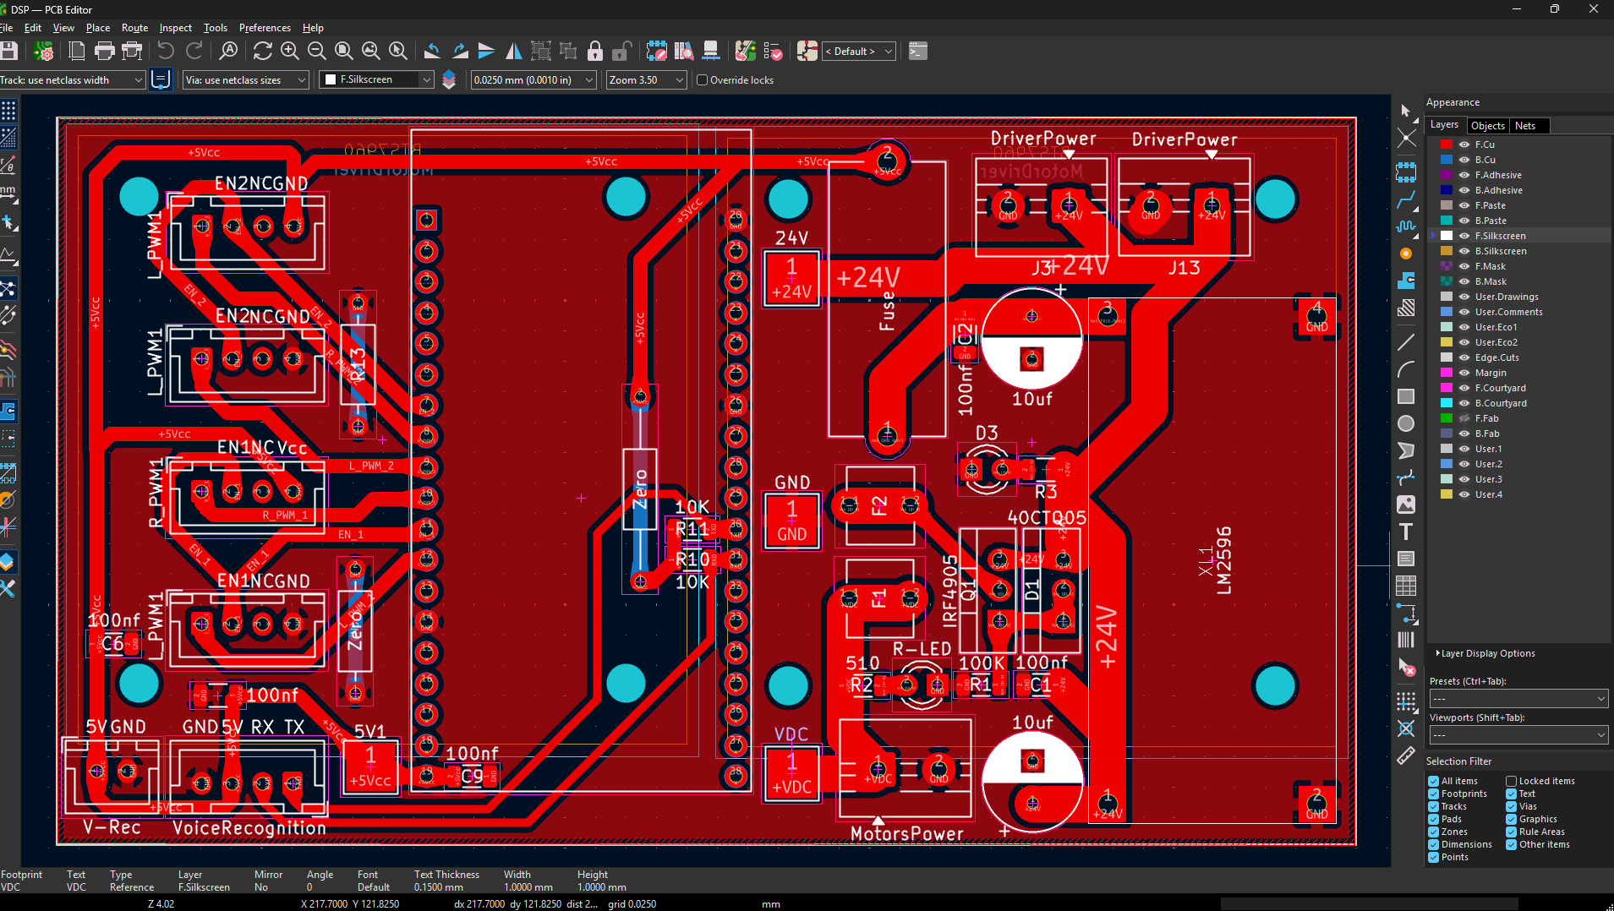
Task: Switch to the Objects tab
Action: [x=1487, y=126]
